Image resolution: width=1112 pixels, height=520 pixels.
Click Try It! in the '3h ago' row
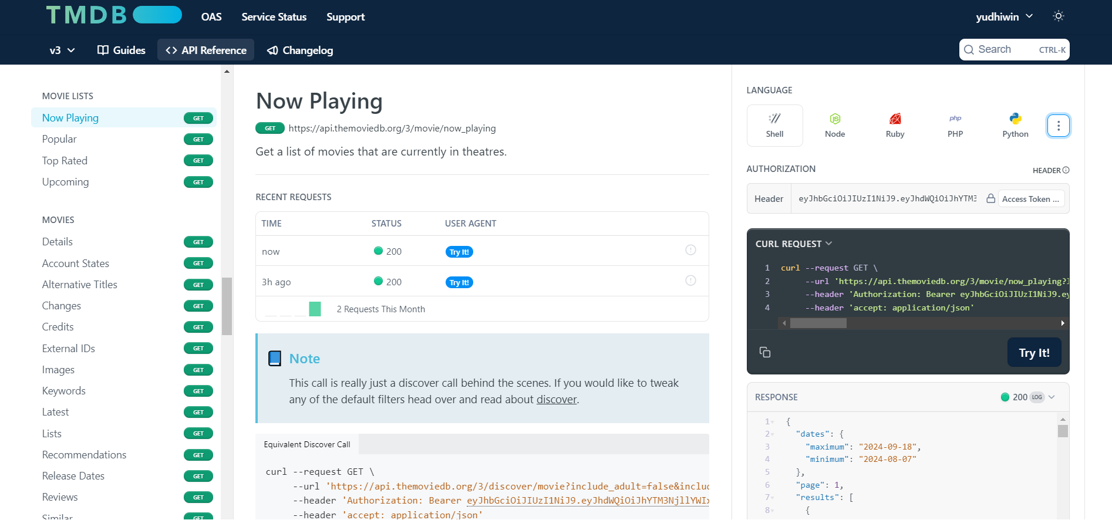tap(459, 282)
